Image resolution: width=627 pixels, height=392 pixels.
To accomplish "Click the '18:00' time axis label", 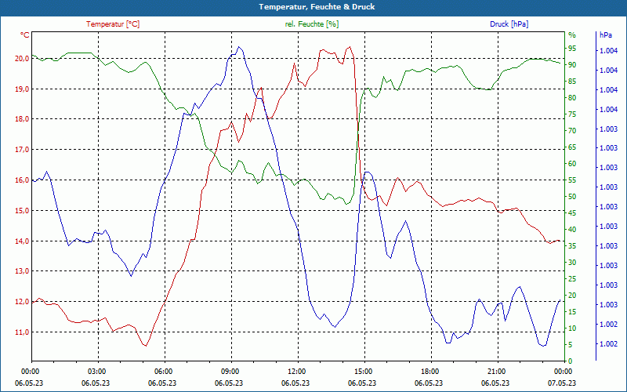I will click(430, 371).
